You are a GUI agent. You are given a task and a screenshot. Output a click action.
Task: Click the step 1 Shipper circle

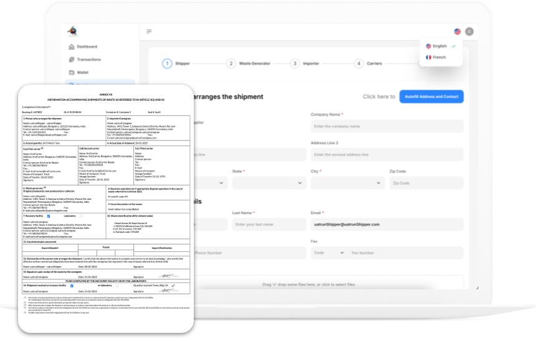[x=167, y=63]
